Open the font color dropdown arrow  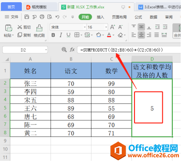113,35
